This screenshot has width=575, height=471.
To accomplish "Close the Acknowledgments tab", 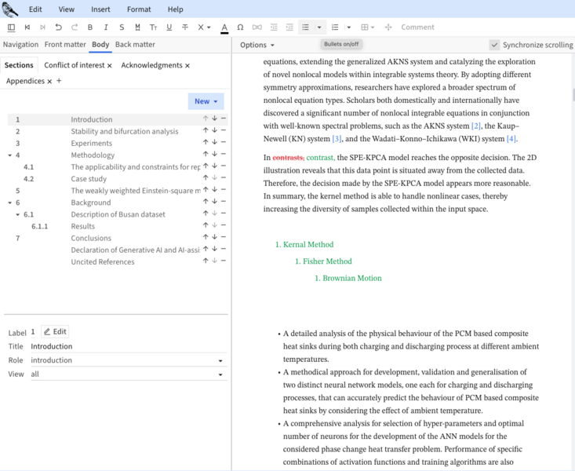I will point(187,66).
